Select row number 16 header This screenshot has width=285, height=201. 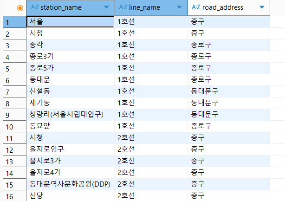click(14, 196)
